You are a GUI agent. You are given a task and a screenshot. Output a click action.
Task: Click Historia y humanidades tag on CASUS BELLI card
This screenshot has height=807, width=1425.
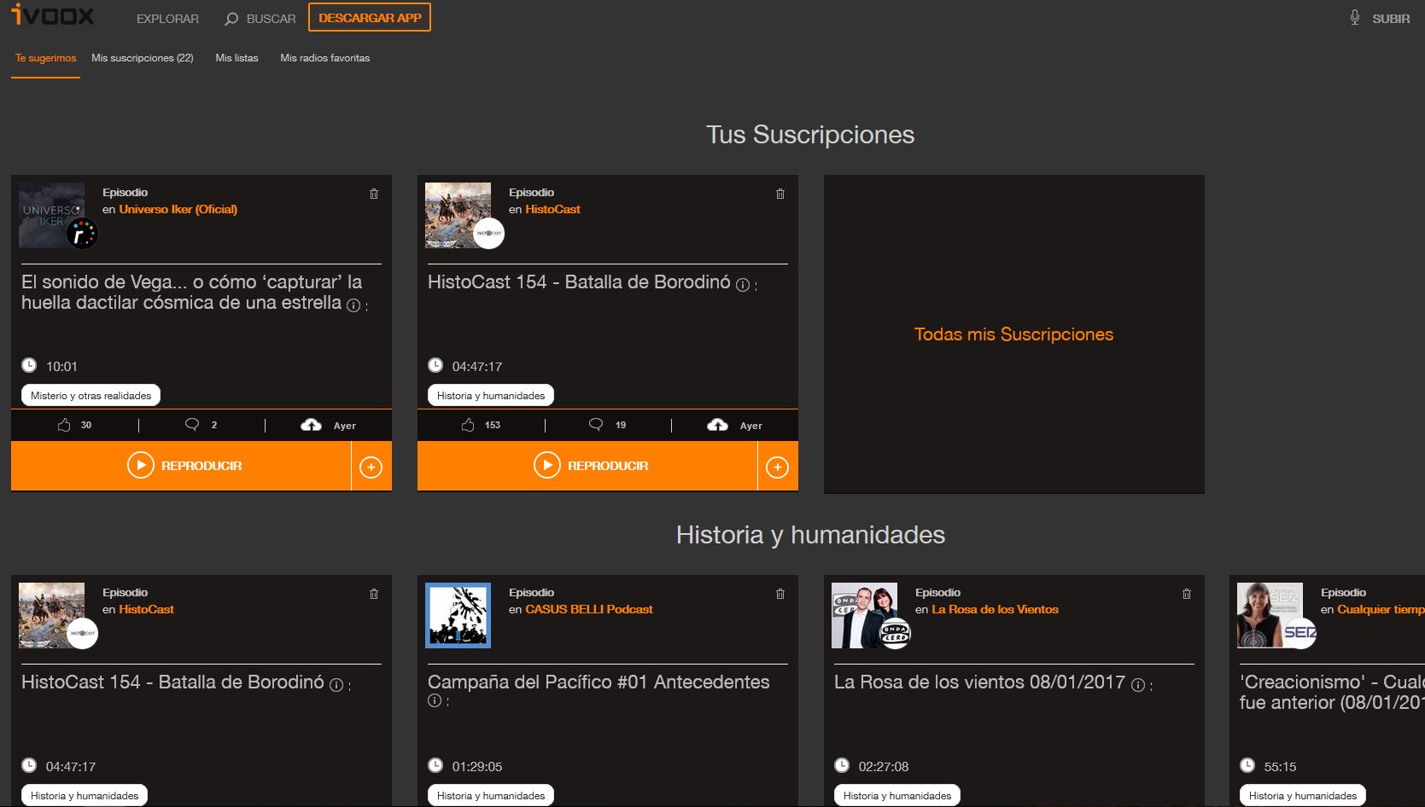491,795
